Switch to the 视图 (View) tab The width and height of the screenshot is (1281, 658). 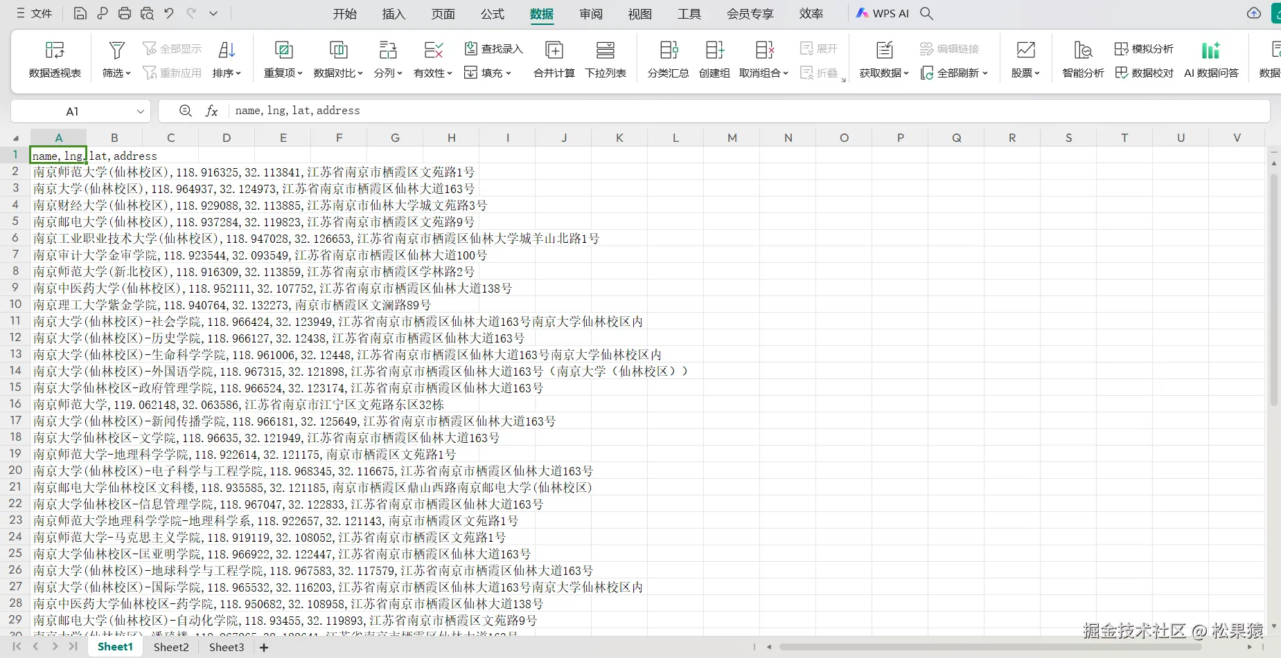pyautogui.click(x=640, y=14)
